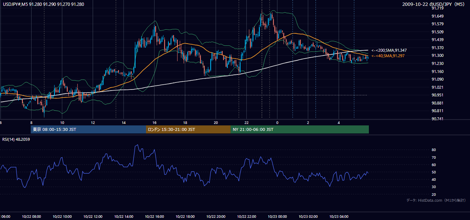
Task: Click the データ: HistData.com source credit
Action: pos(436,201)
